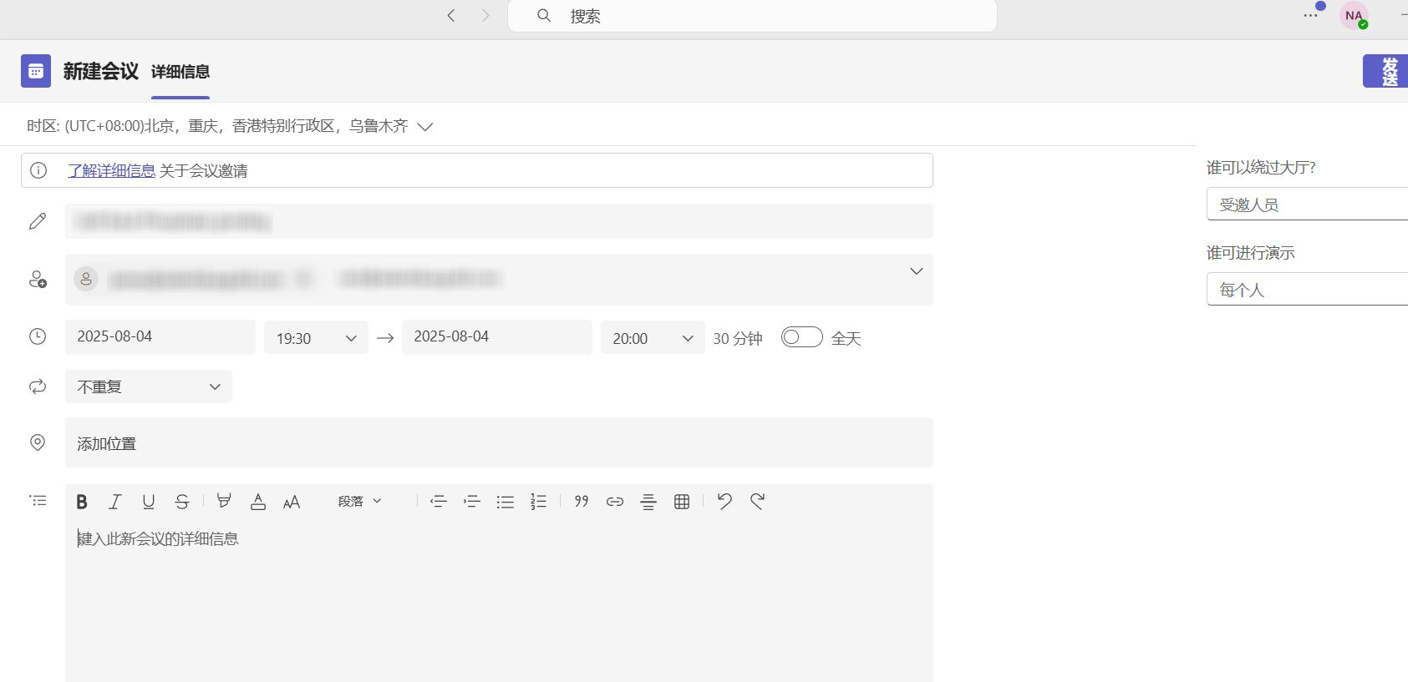Open the 19:30 start time dropdown

click(316, 338)
